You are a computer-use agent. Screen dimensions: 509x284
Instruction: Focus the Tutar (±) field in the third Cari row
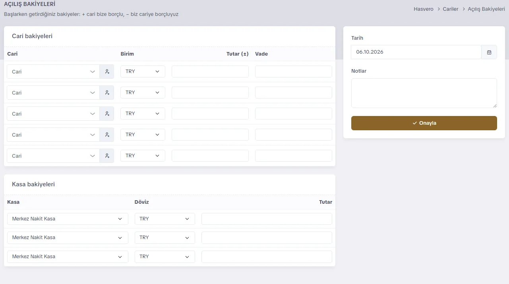210,114
